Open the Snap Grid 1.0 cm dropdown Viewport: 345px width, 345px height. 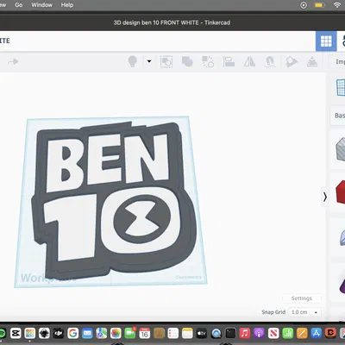pyautogui.click(x=304, y=312)
